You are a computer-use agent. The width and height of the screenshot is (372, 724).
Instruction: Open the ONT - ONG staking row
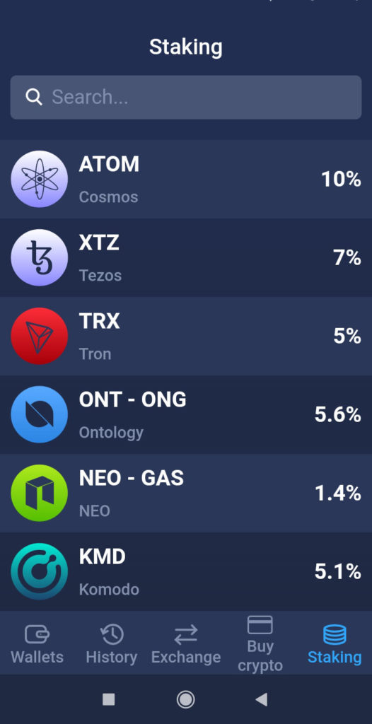click(x=186, y=414)
